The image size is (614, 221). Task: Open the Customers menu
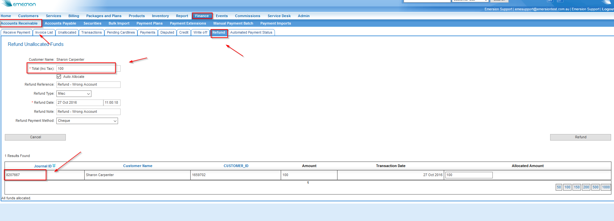coord(28,16)
